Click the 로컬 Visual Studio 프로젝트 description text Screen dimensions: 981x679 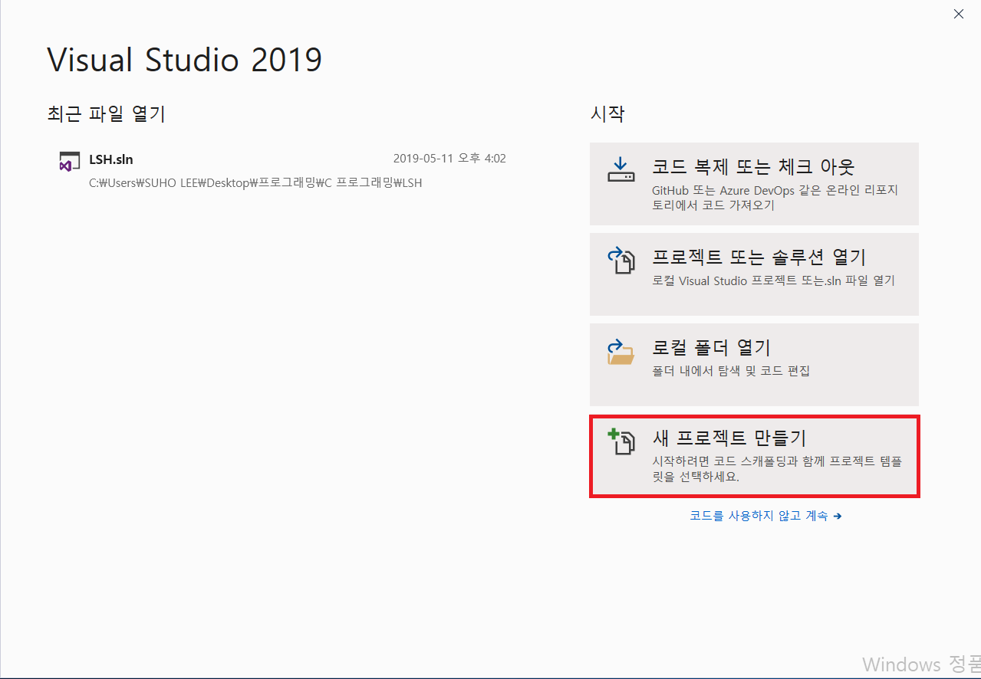pyautogui.click(x=773, y=280)
